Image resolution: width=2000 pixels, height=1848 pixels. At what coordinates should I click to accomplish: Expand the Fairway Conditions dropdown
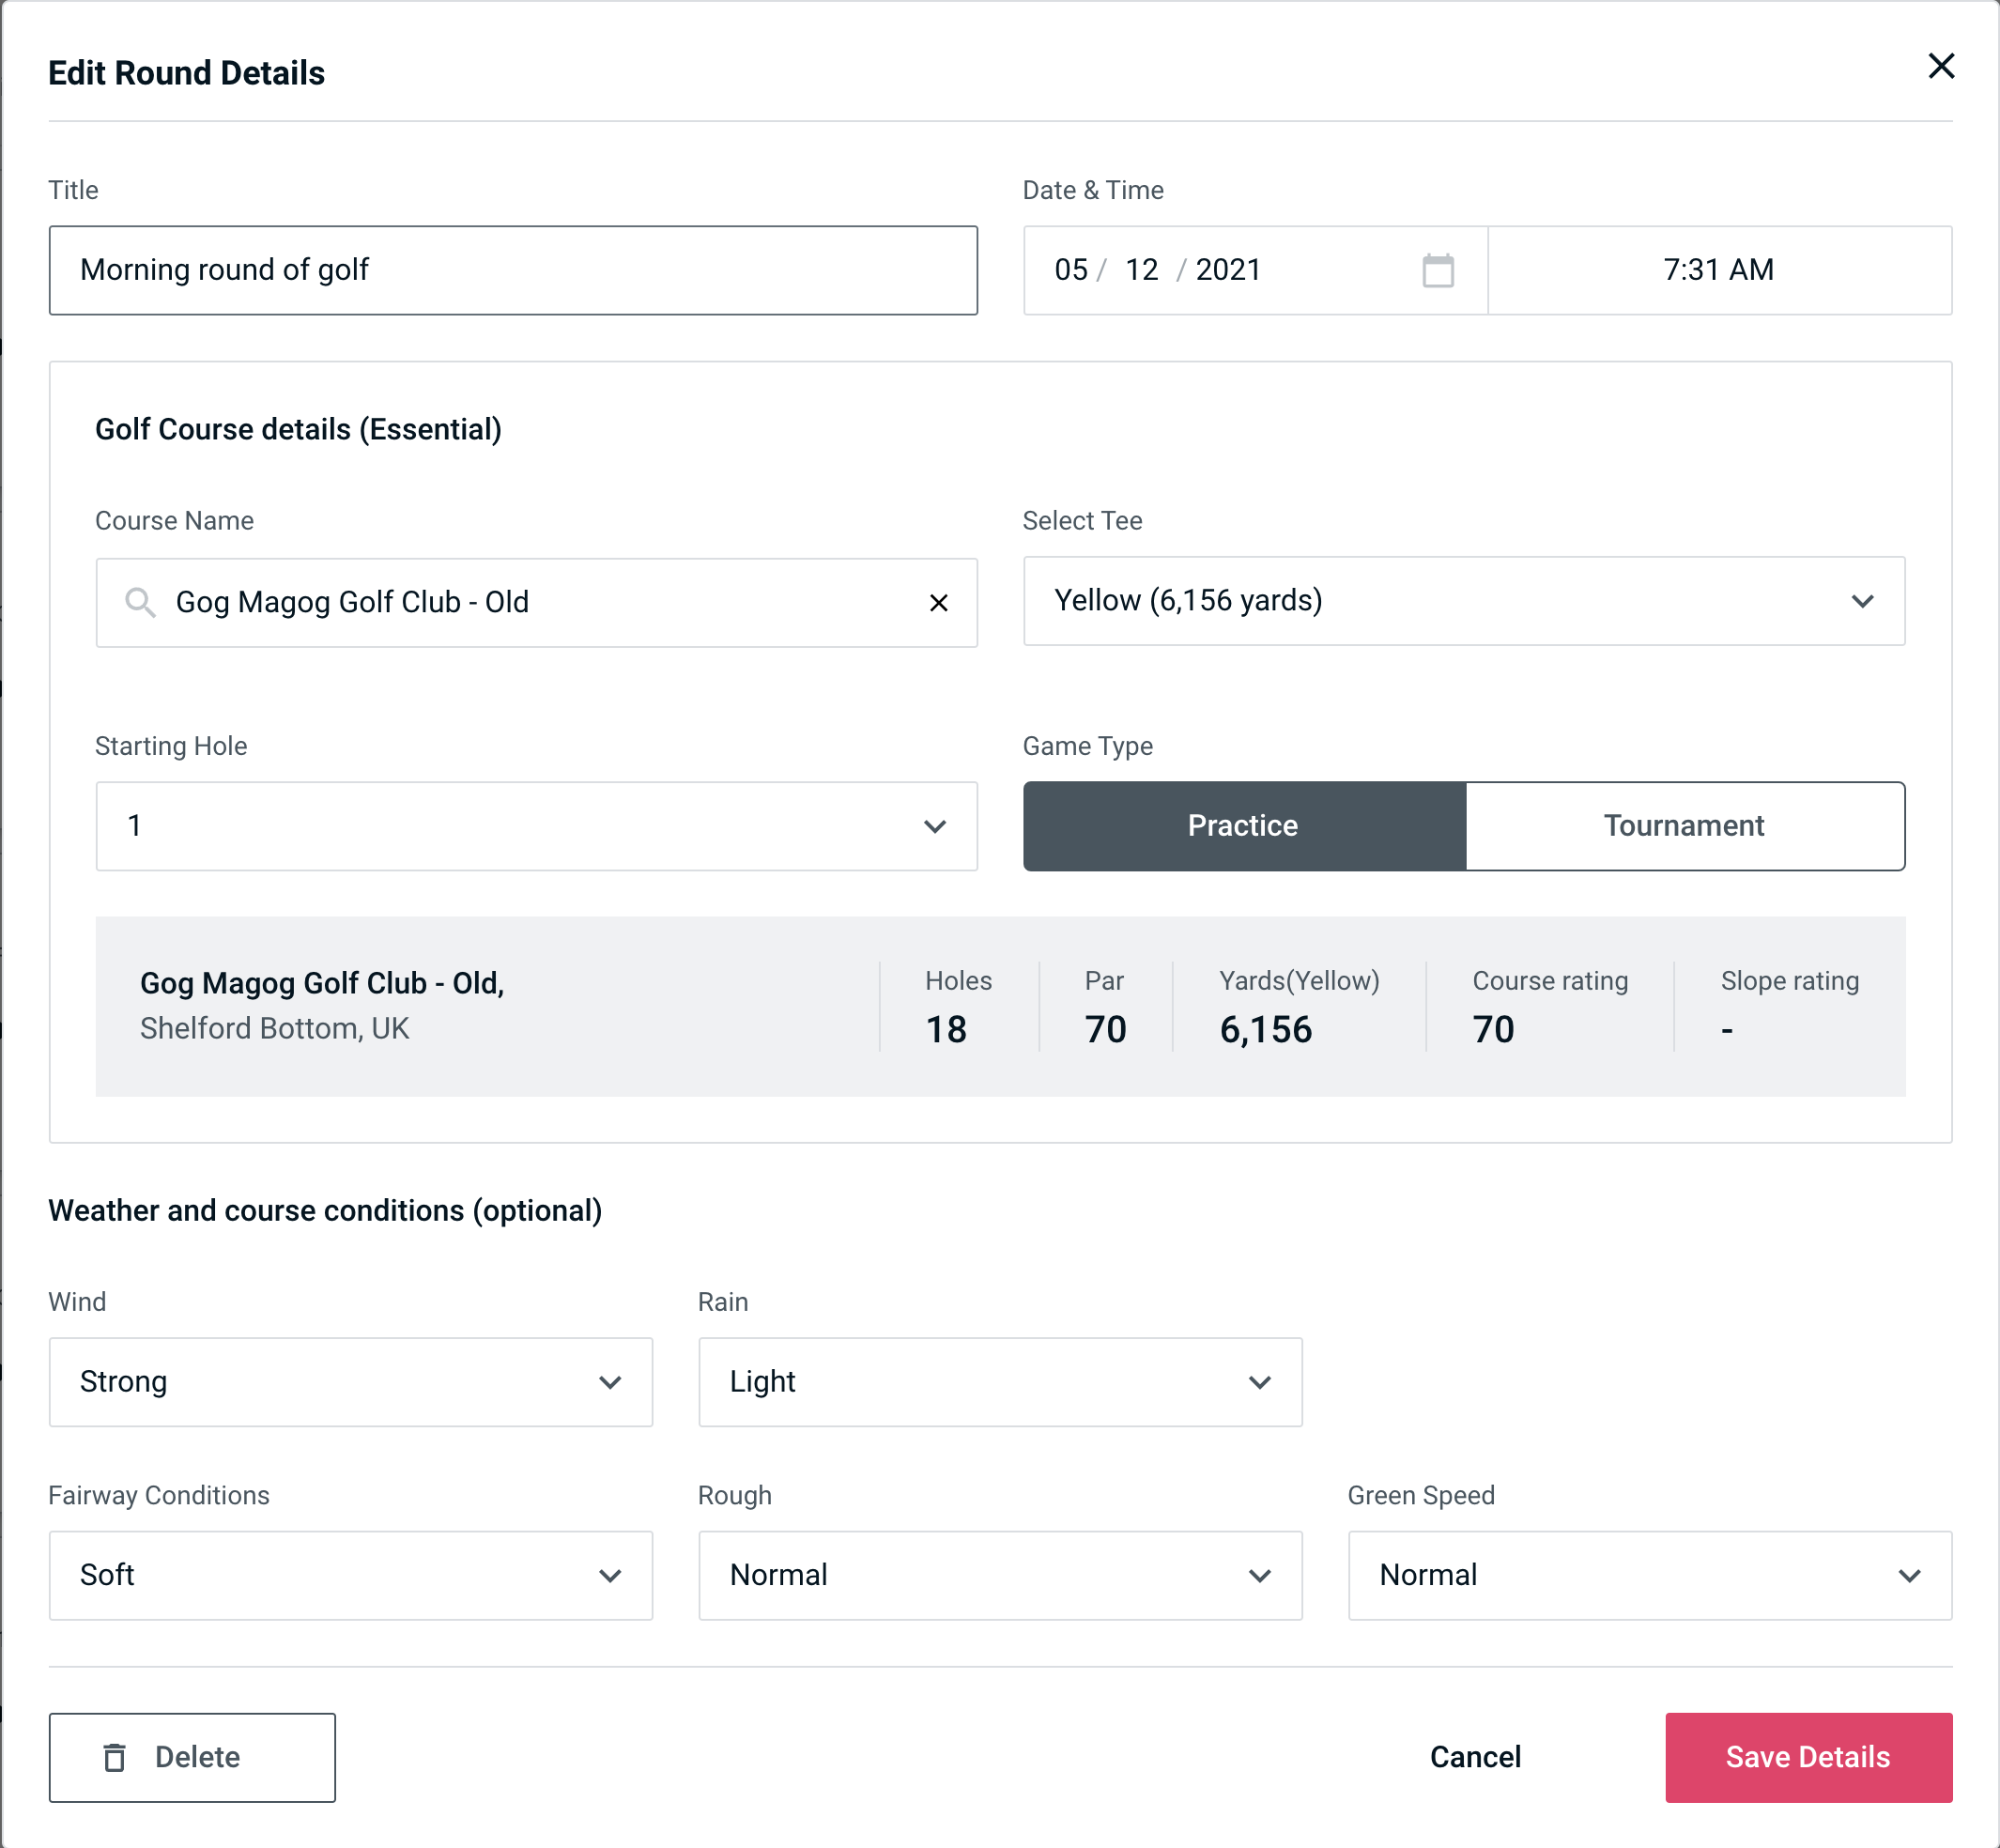tap(348, 1573)
